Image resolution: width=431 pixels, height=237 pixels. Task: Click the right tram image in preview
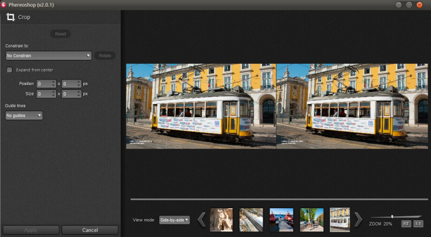(352, 106)
